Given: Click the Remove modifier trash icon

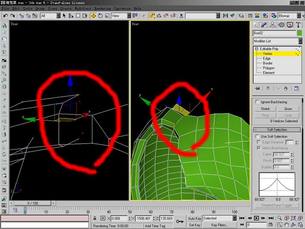Looking at the screenshot, I should tap(286, 89).
